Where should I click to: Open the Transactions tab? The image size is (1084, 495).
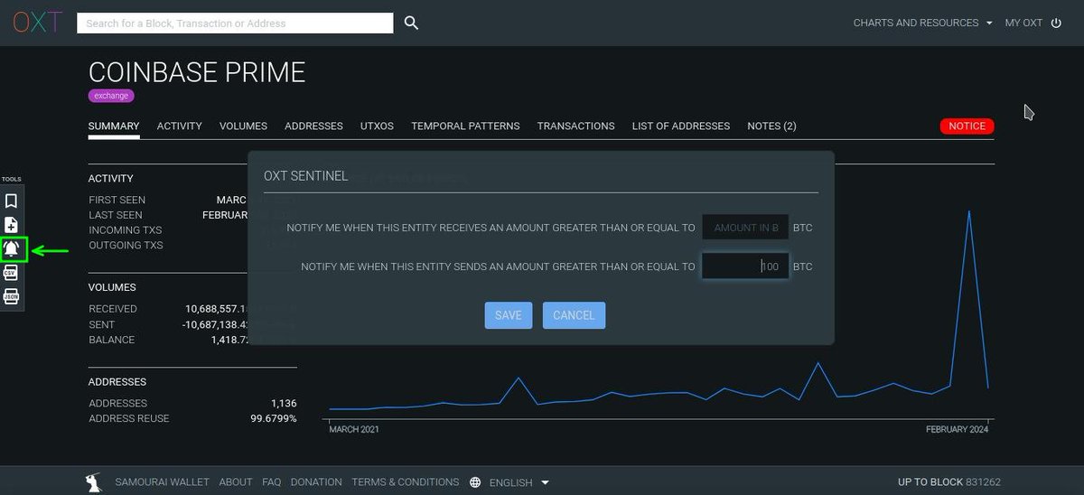click(x=575, y=126)
